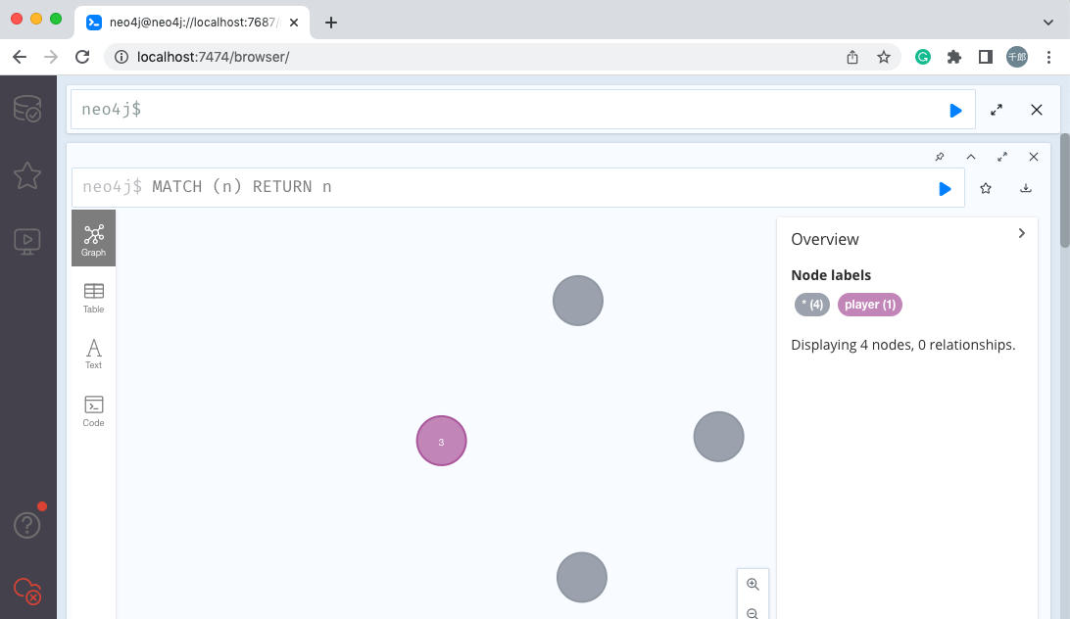The height and width of the screenshot is (619, 1070).
Task: Reload the localhost page
Action: (x=82, y=58)
